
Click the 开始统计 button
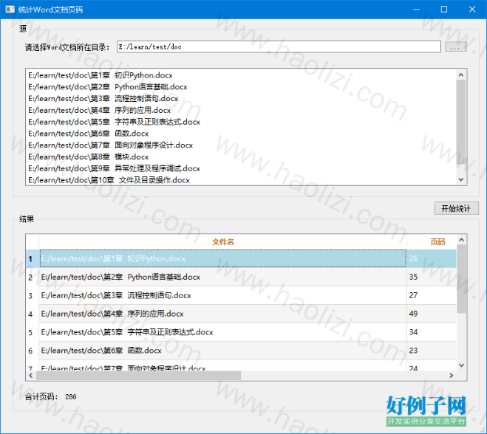tap(456, 208)
